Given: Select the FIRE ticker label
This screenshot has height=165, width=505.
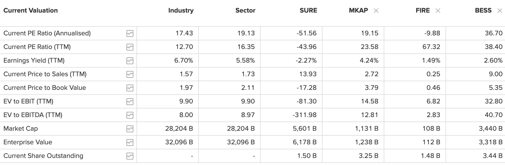Looking at the screenshot, I should tap(422, 10).
